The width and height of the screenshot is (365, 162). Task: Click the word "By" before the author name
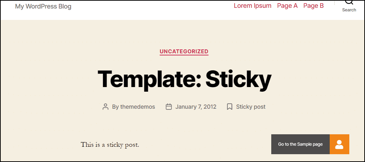115,107
